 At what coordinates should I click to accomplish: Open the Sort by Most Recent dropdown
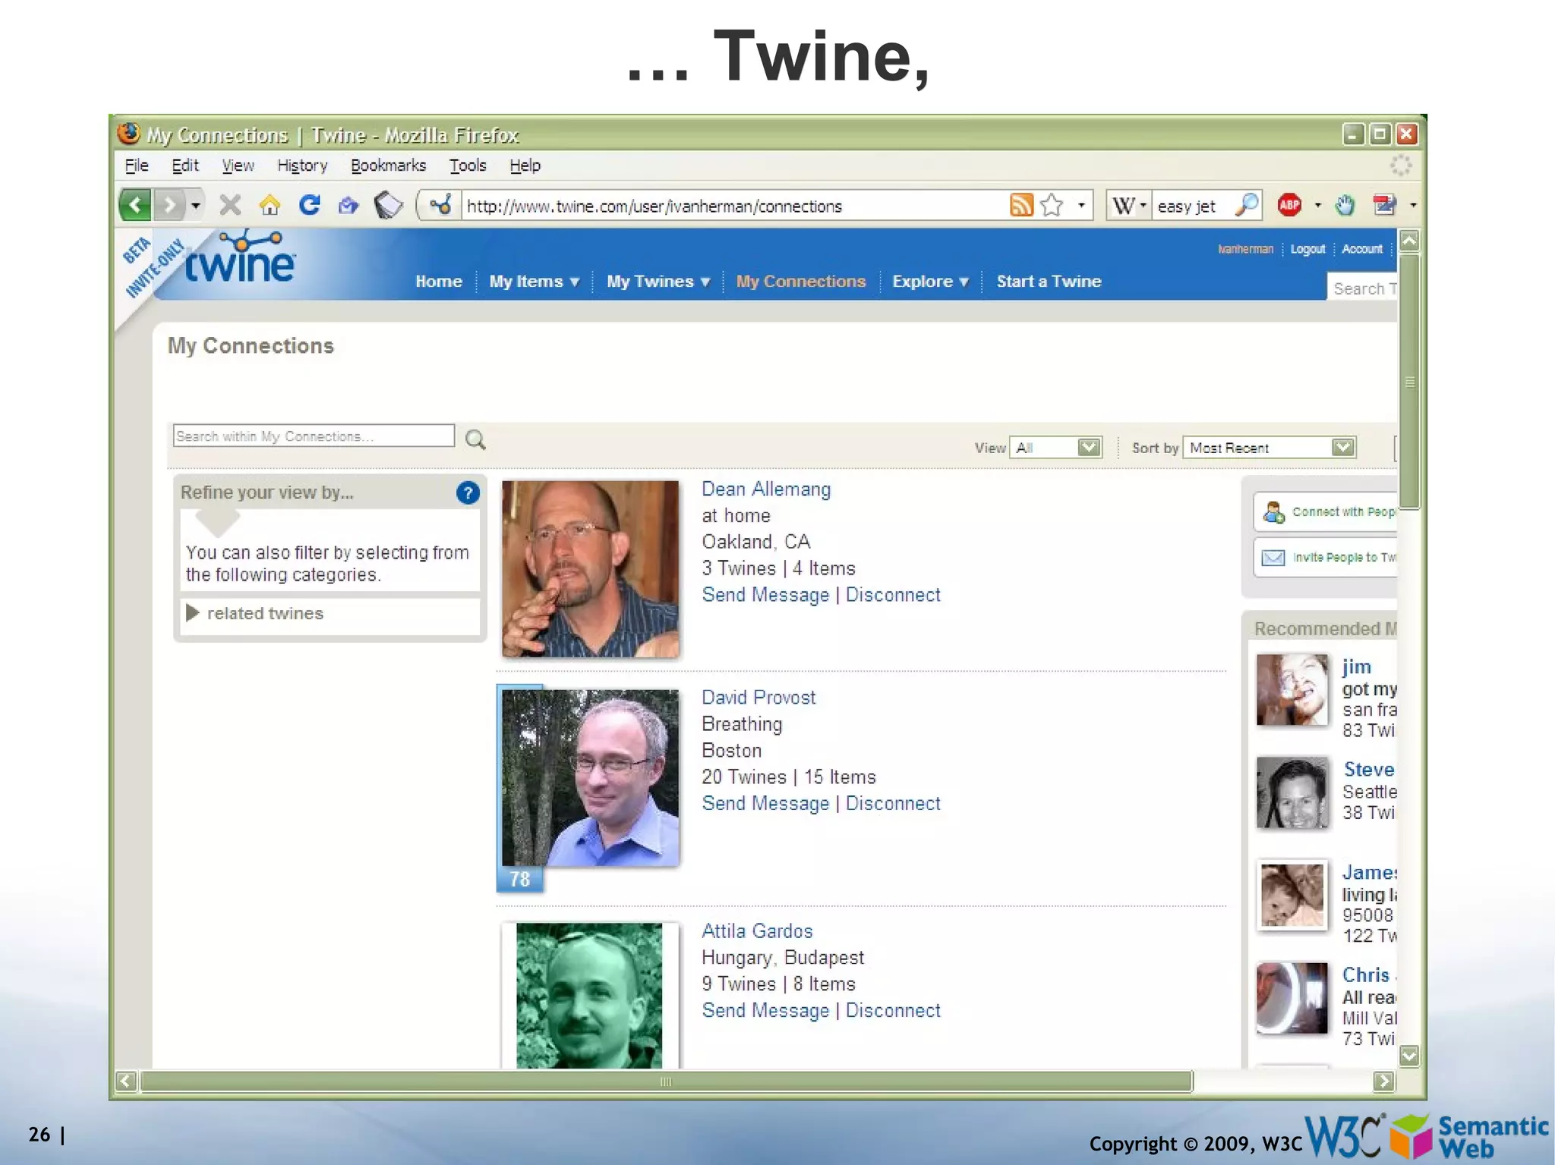click(x=1269, y=448)
